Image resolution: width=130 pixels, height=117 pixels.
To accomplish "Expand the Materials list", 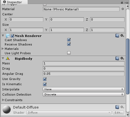I will click(x=3, y=49).
